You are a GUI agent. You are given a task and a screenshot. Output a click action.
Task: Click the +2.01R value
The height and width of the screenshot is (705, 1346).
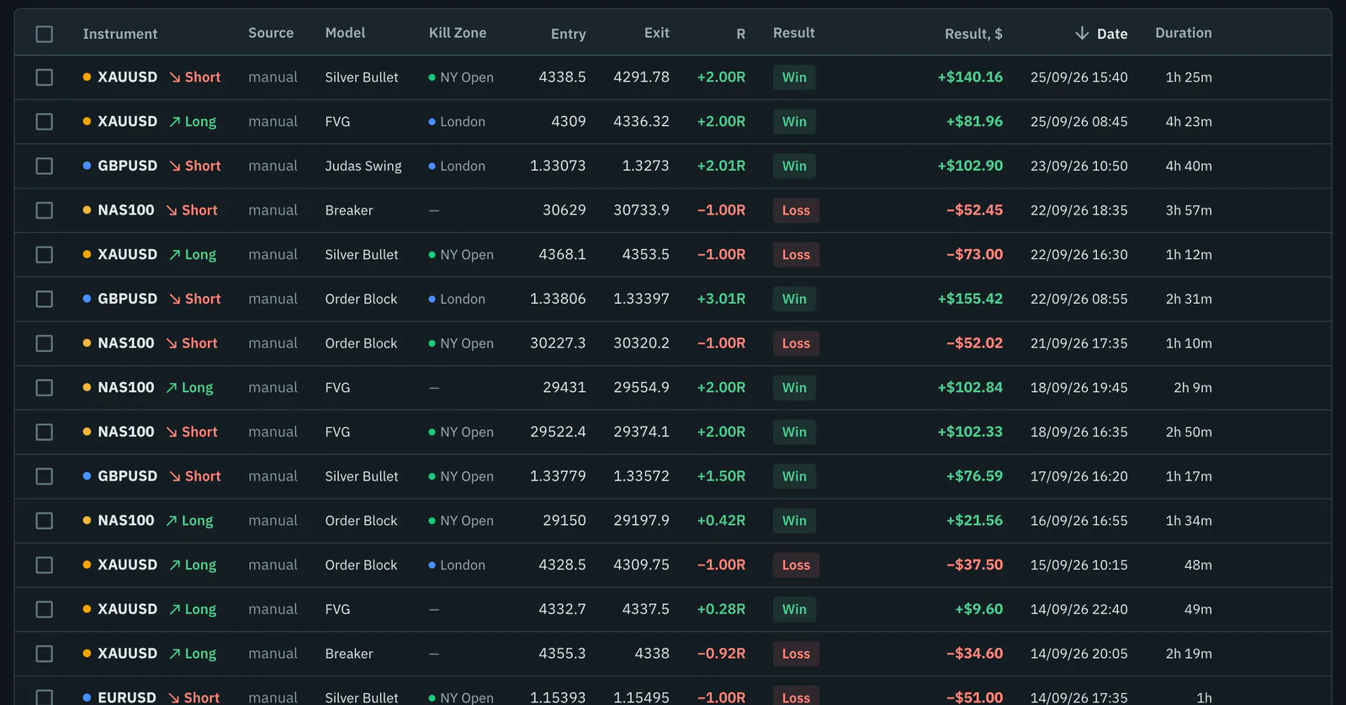[x=722, y=166]
